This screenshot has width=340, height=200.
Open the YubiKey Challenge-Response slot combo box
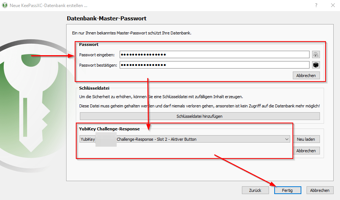[x=185, y=139]
